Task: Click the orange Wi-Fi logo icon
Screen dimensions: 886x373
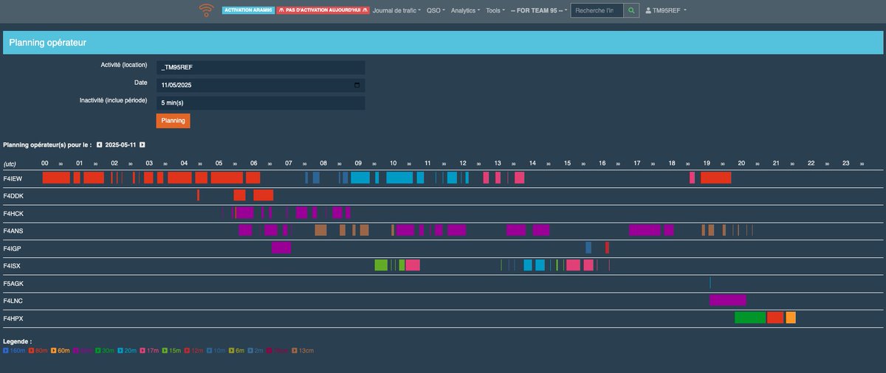Action: (206, 10)
